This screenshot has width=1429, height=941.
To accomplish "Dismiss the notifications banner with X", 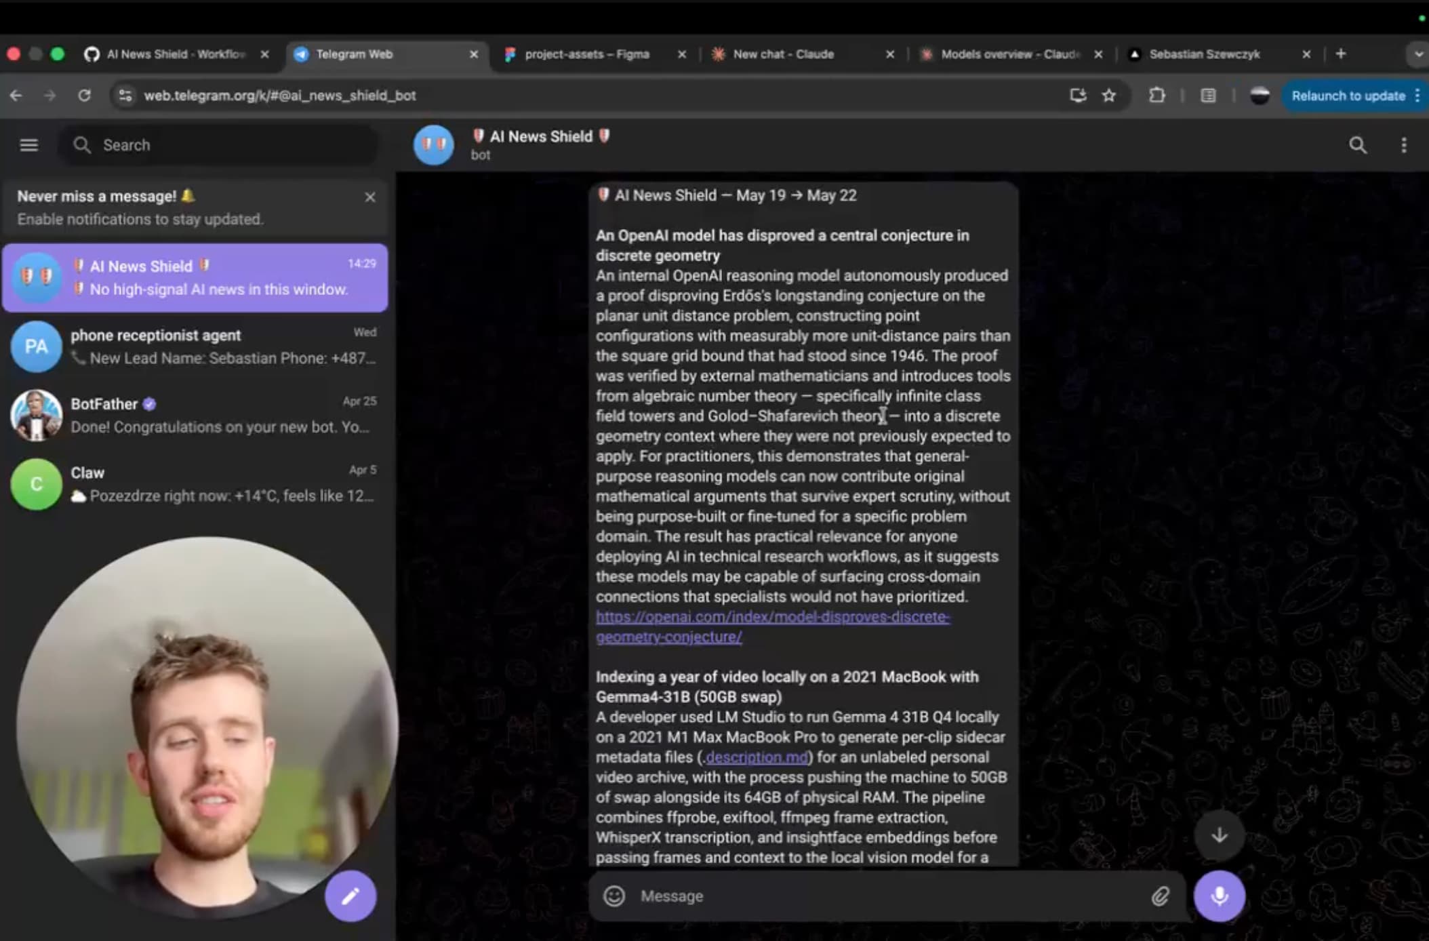I will tap(370, 197).
